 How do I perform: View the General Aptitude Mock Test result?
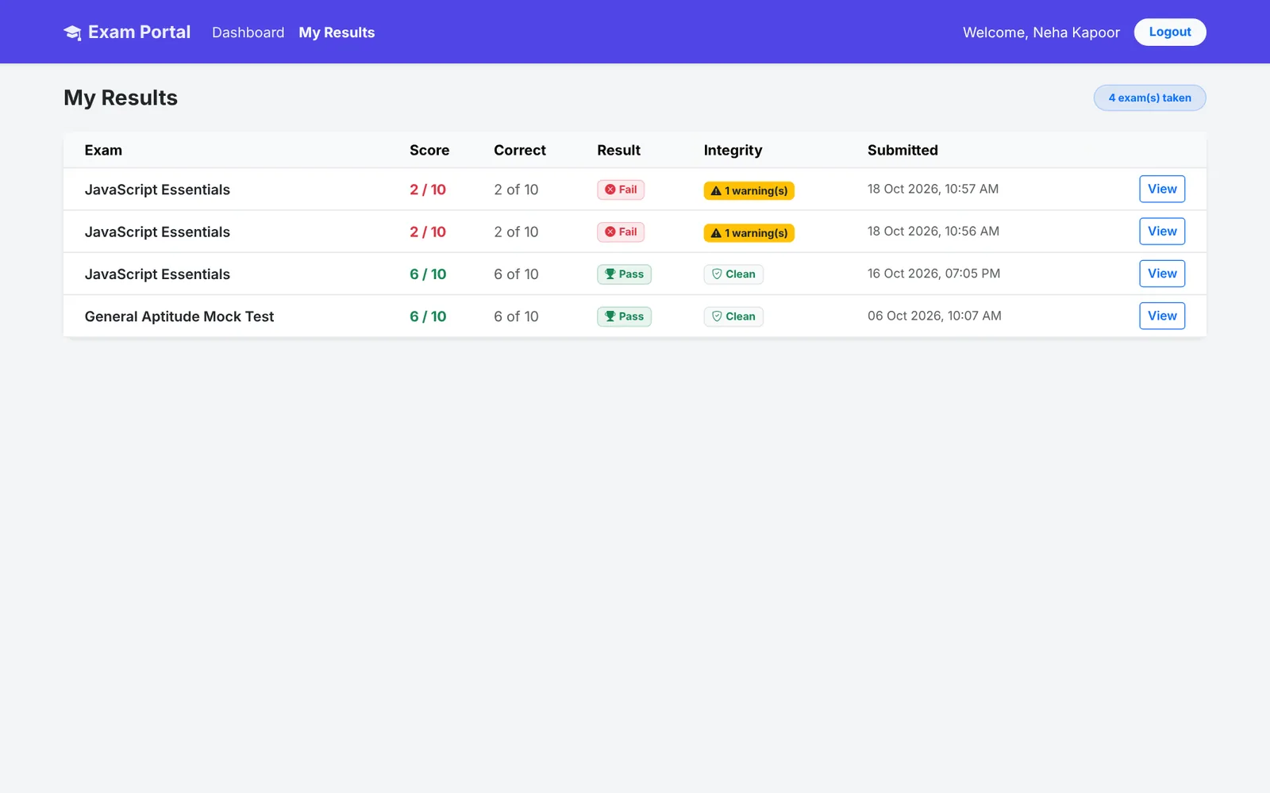tap(1162, 316)
